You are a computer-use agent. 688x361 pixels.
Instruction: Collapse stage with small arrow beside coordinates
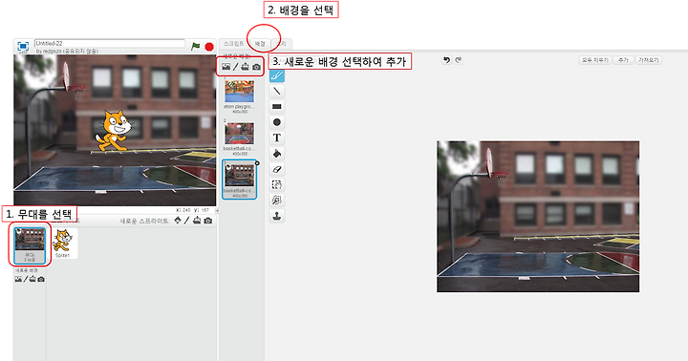coord(217,210)
